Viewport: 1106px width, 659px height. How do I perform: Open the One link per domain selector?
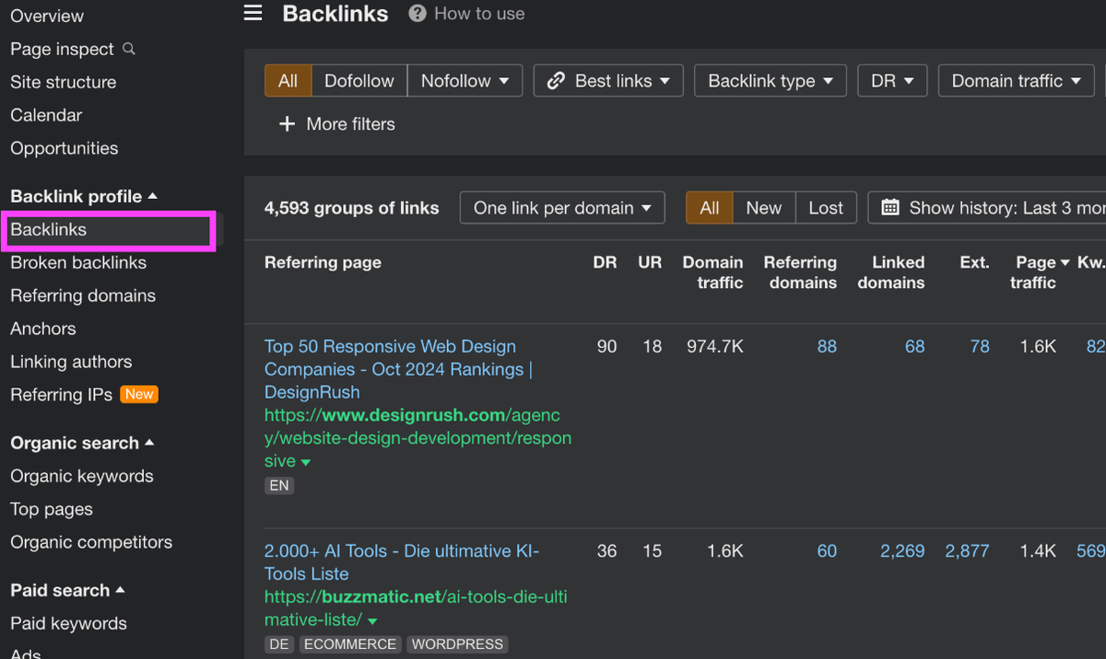pos(561,207)
